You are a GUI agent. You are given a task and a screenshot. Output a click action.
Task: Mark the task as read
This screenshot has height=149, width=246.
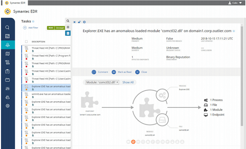[x=122, y=72]
